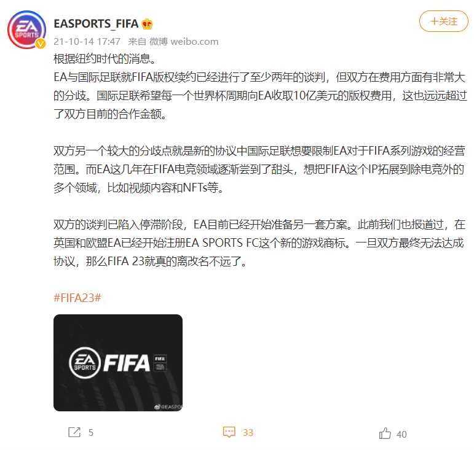This screenshot has height=450, width=474.
Task: Click the 21-10-14 17:47 timestamp
Action: (x=87, y=41)
